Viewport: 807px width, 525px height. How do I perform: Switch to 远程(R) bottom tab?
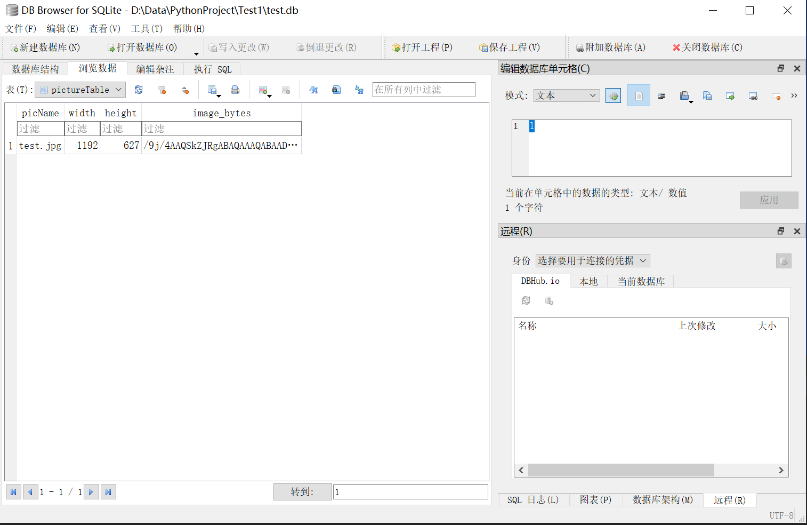point(730,500)
